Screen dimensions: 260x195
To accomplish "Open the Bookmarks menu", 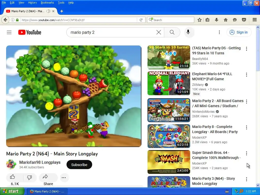I will coord(47,3).
